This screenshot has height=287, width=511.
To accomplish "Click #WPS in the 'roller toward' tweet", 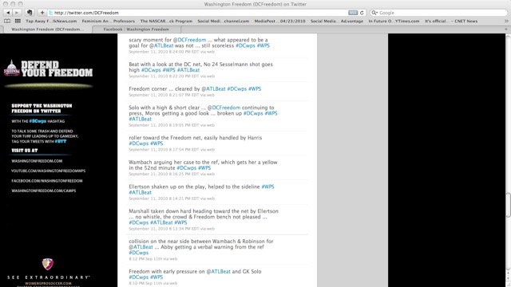I will (156, 143).
